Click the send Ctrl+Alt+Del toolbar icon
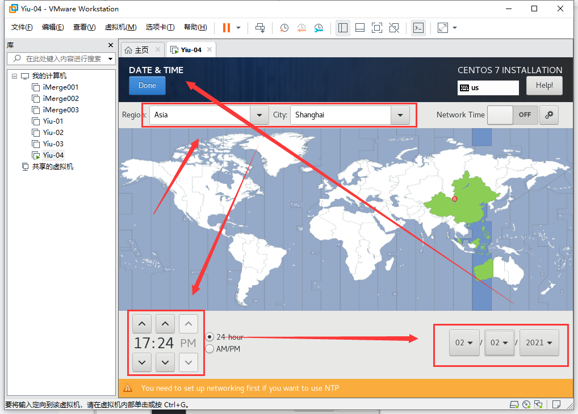The image size is (578, 414). tap(260, 28)
